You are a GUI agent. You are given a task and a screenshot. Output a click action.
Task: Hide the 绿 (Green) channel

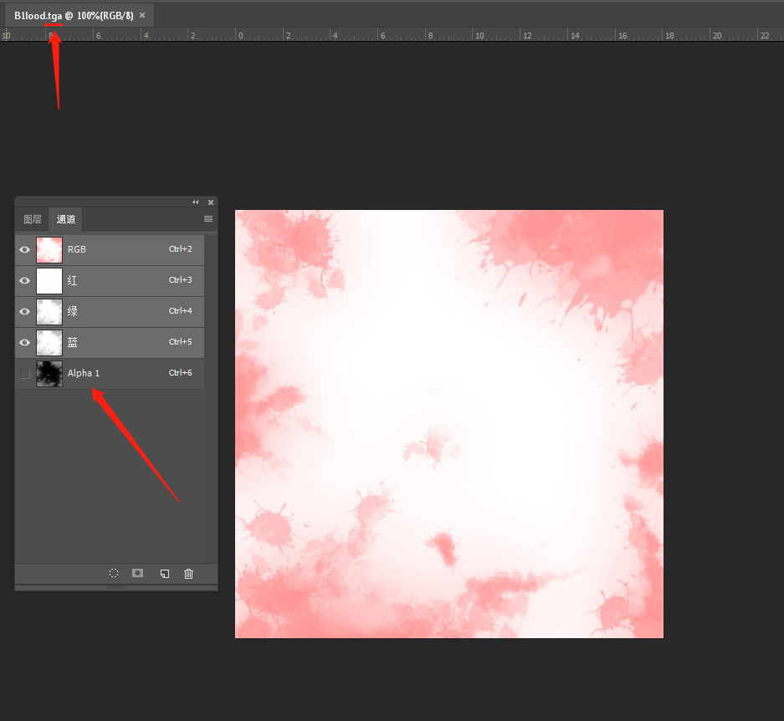24,311
